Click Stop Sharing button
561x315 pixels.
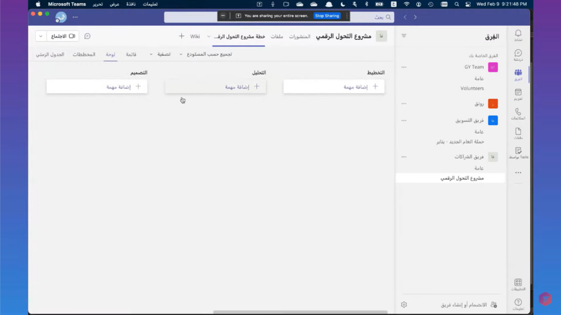[x=327, y=16]
